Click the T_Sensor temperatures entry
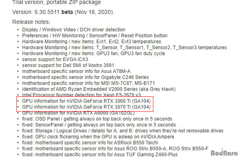The height and width of the screenshot is (157, 239). click(x=124, y=48)
